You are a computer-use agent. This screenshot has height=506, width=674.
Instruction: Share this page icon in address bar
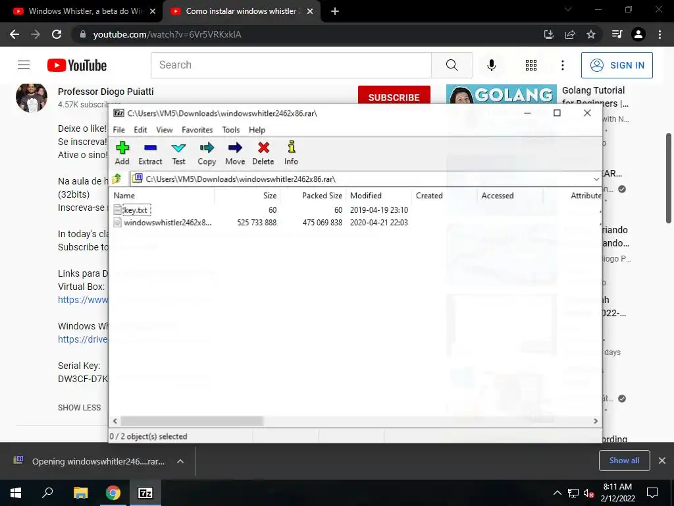pos(570,34)
